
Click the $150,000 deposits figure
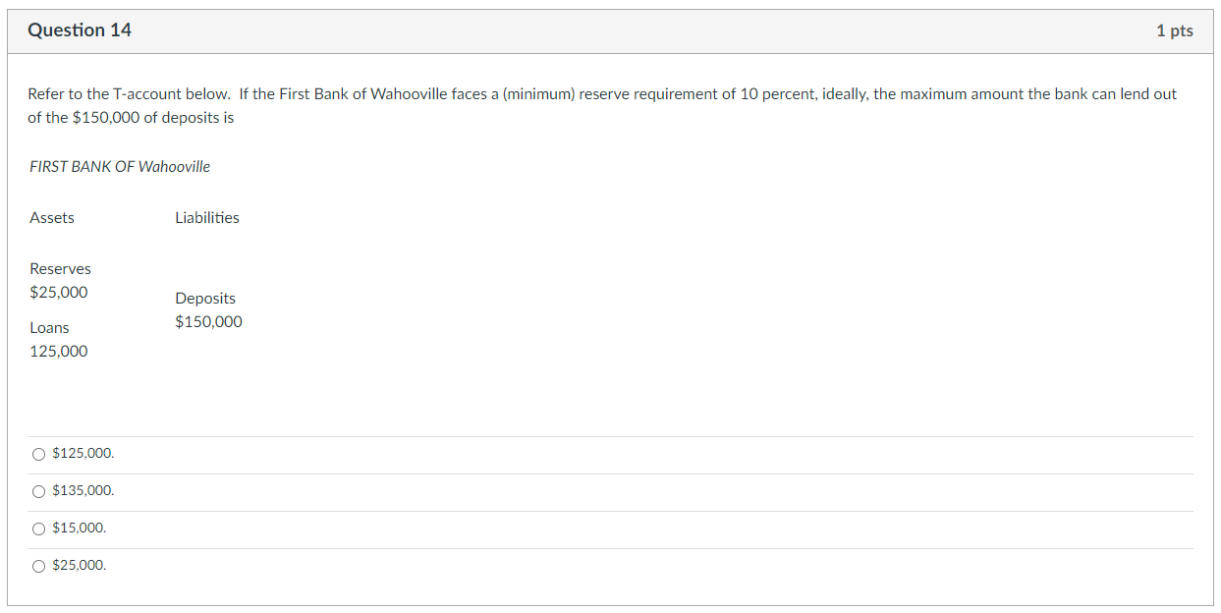click(208, 321)
